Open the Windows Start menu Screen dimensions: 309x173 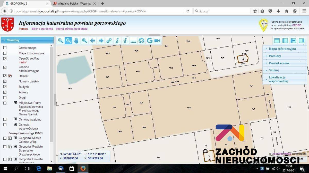pos(6,168)
